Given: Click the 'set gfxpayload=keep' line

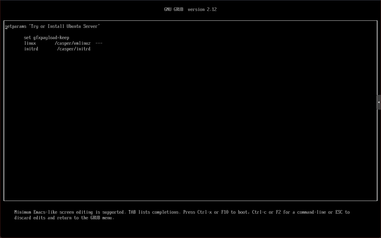Looking at the screenshot, I should coord(46,38).
